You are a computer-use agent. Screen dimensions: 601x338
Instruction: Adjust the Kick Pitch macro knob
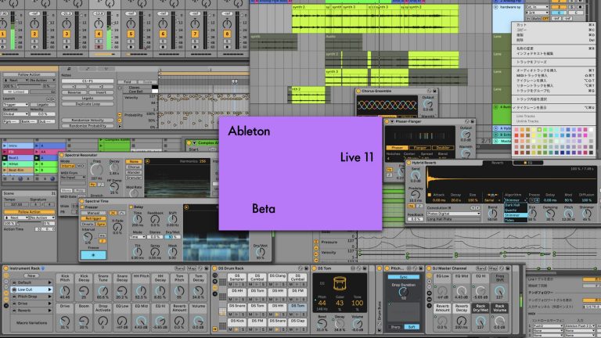point(65,290)
